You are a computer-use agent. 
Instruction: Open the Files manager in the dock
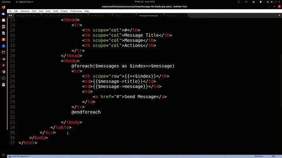tap(4, 20)
